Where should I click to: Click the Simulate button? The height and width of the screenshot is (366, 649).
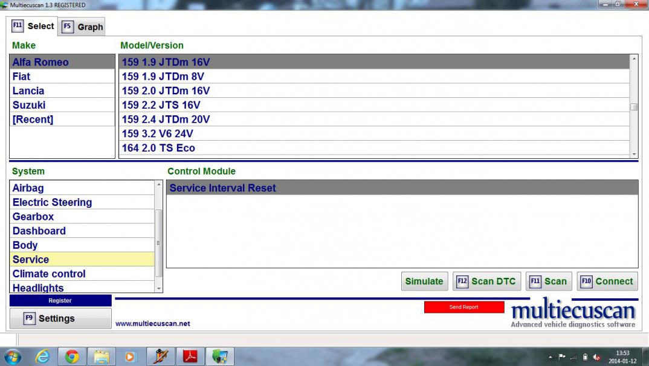(x=424, y=281)
